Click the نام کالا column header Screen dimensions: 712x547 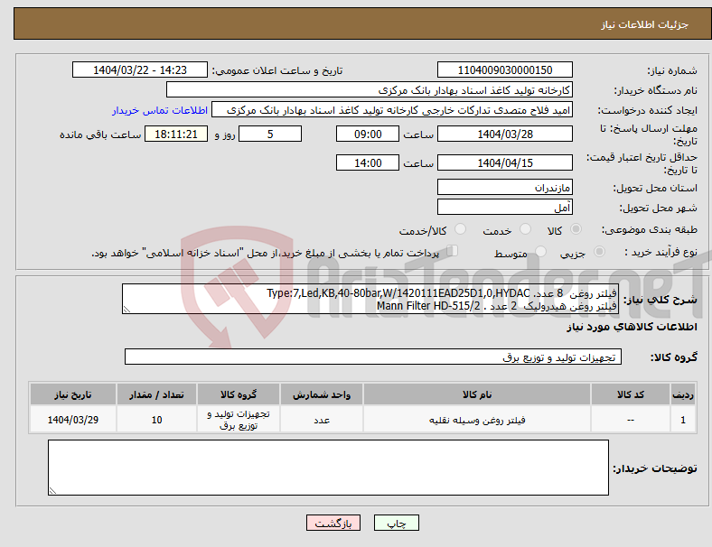[x=477, y=394]
